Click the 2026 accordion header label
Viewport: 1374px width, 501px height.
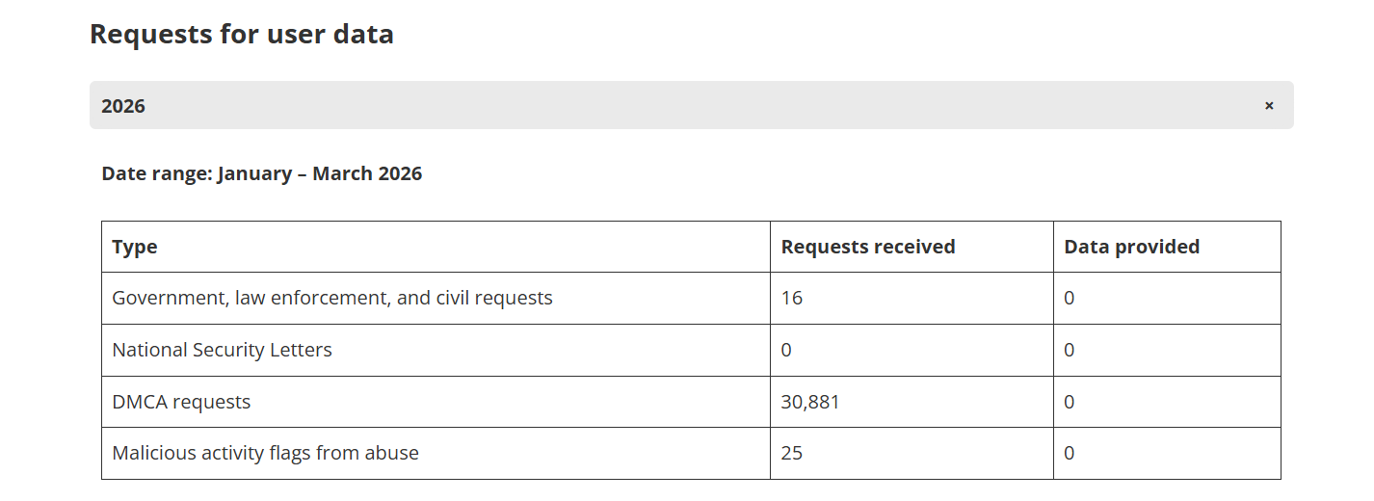point(123,106)
